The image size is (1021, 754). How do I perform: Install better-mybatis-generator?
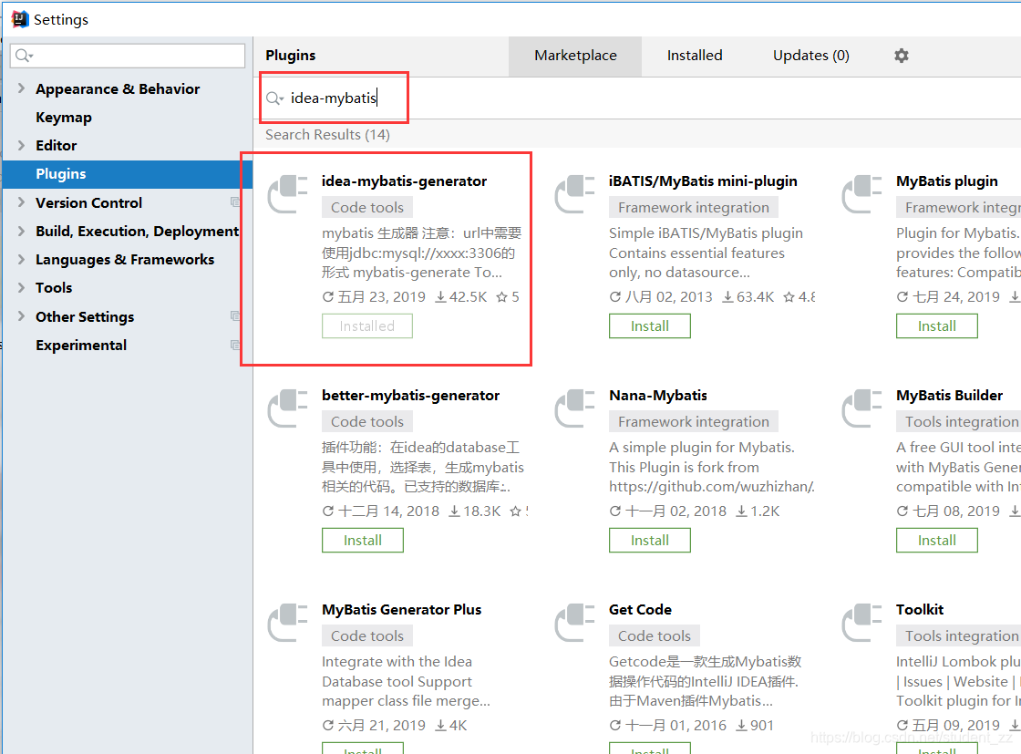tap(362, 541)
